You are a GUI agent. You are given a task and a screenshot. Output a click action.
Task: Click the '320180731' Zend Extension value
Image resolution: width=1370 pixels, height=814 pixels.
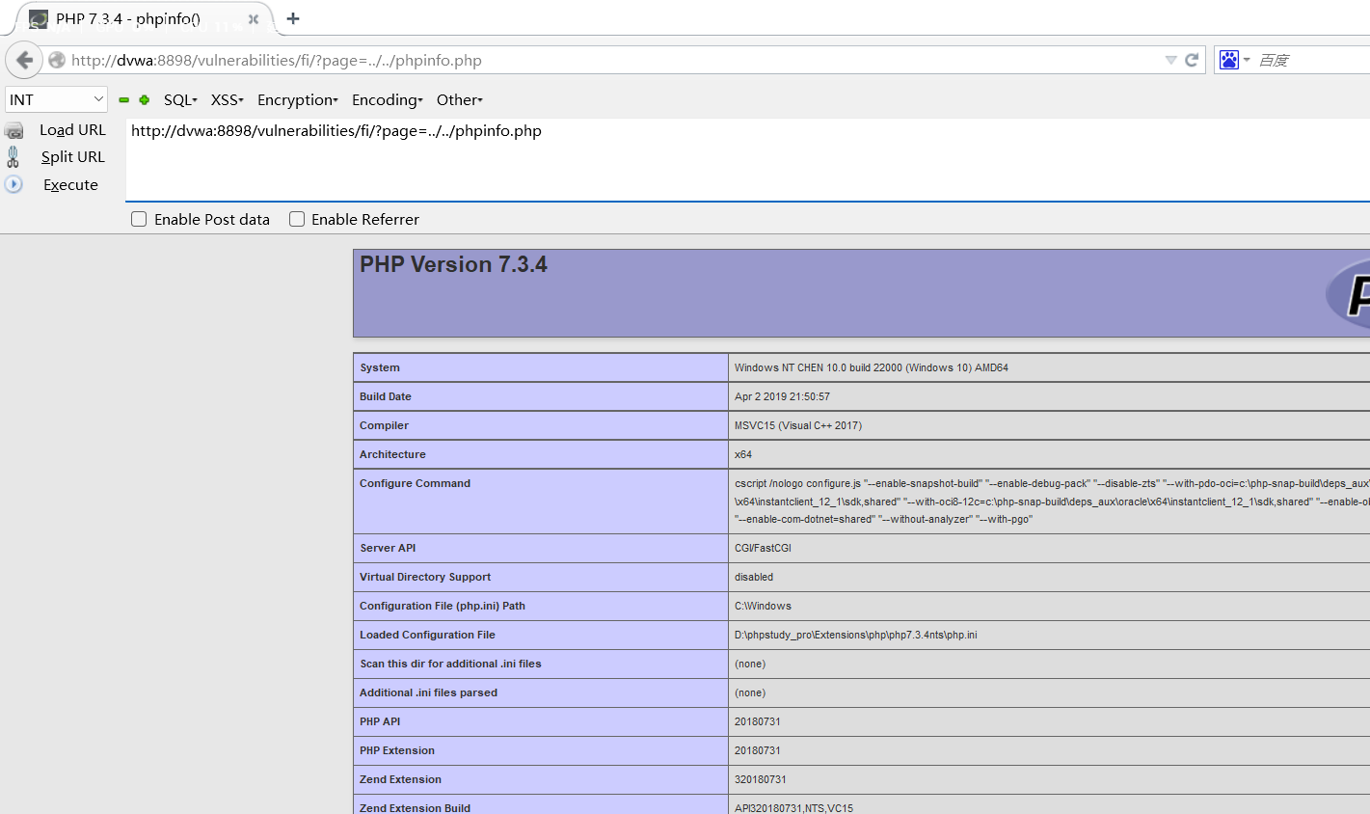761,779
